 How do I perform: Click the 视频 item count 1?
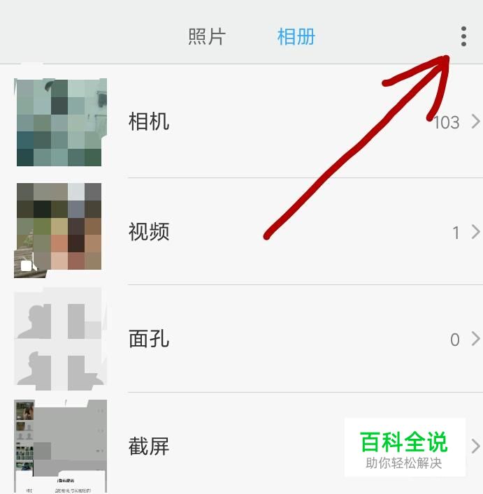click(x=456, y=233)
